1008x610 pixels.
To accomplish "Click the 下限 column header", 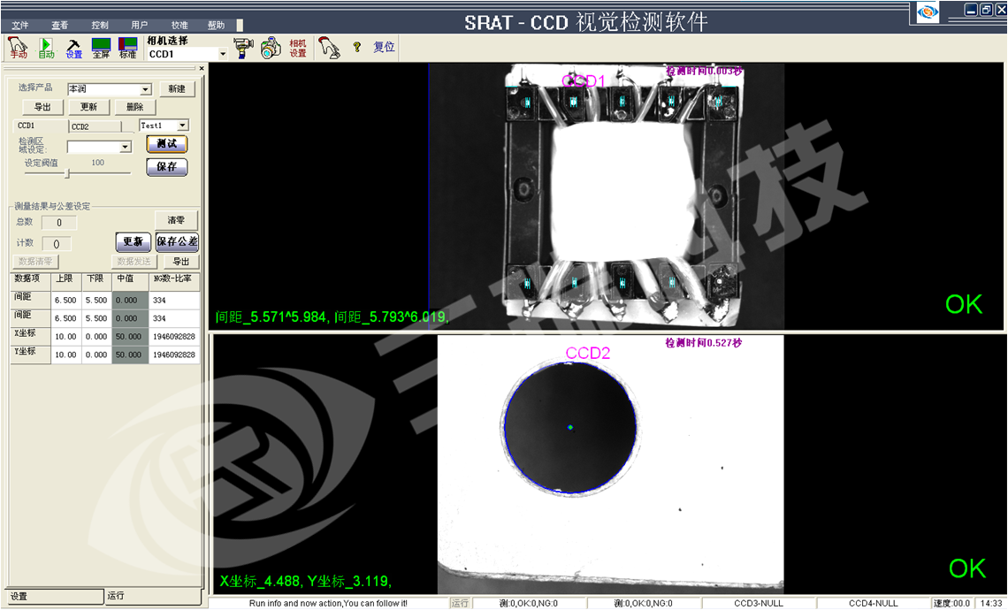I will point(96,279).
